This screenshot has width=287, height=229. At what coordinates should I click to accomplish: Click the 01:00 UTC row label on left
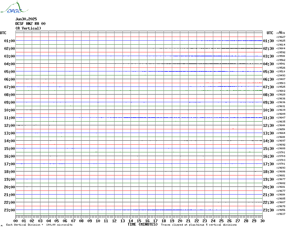[10, 41]
